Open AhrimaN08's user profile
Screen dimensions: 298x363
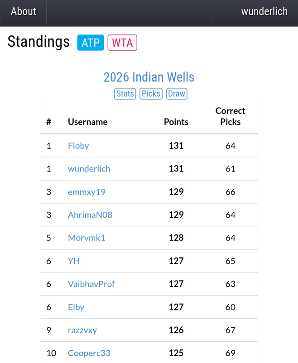coord(90,215)
